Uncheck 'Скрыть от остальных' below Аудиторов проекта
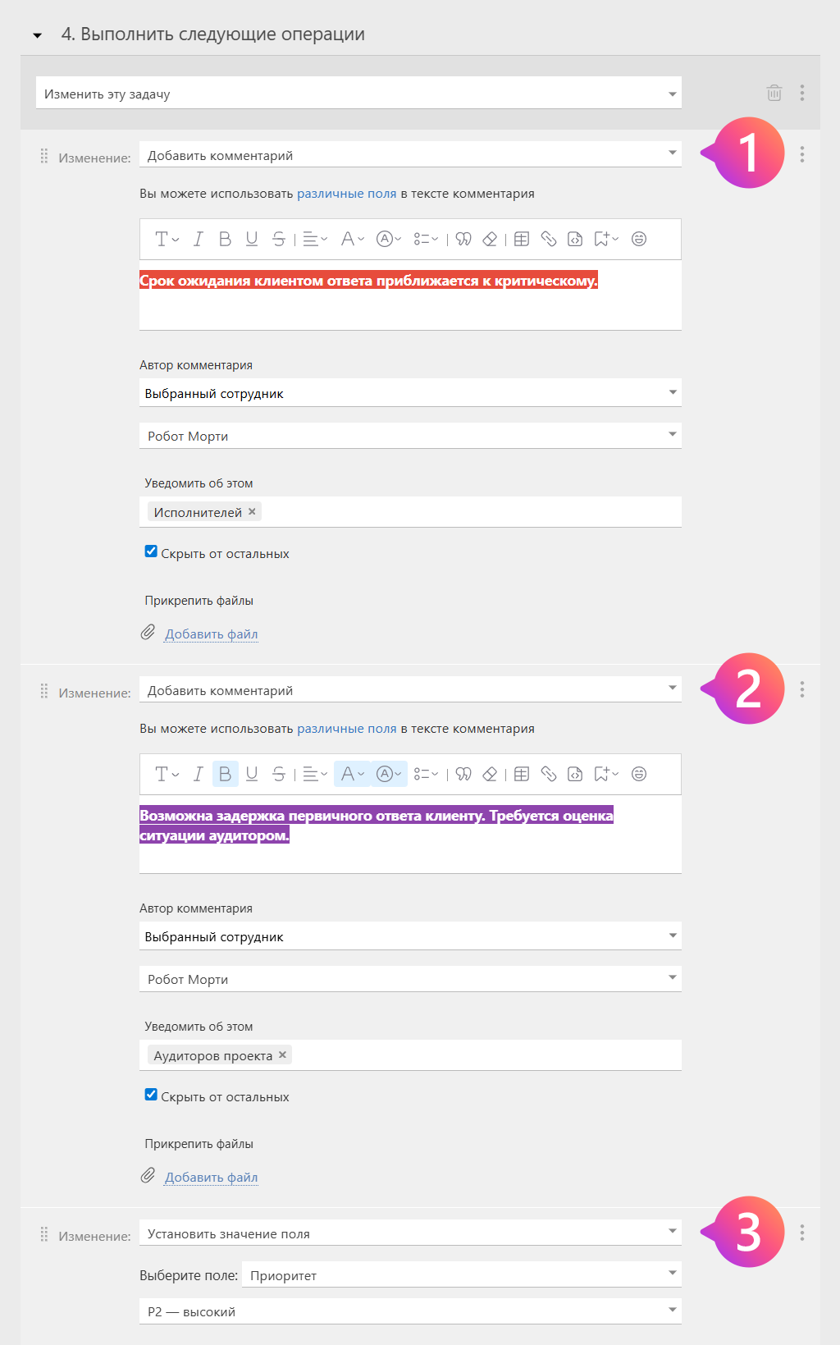This screenshot has width=840, height=1345. click(151, 1095)
